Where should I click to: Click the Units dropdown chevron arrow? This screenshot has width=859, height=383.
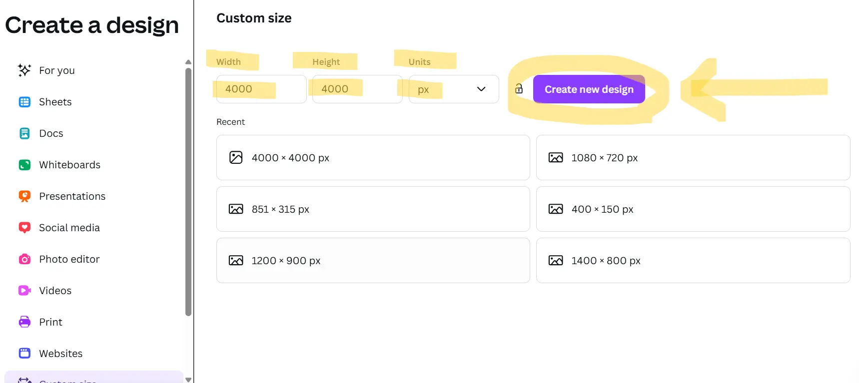tap(481, 89)
